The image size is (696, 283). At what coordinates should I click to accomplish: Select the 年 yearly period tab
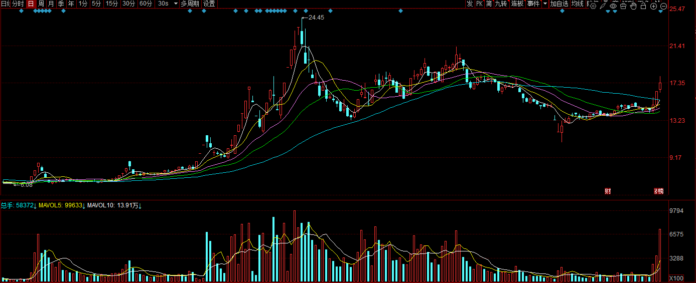pyautogui.click(x=71, y=4)
